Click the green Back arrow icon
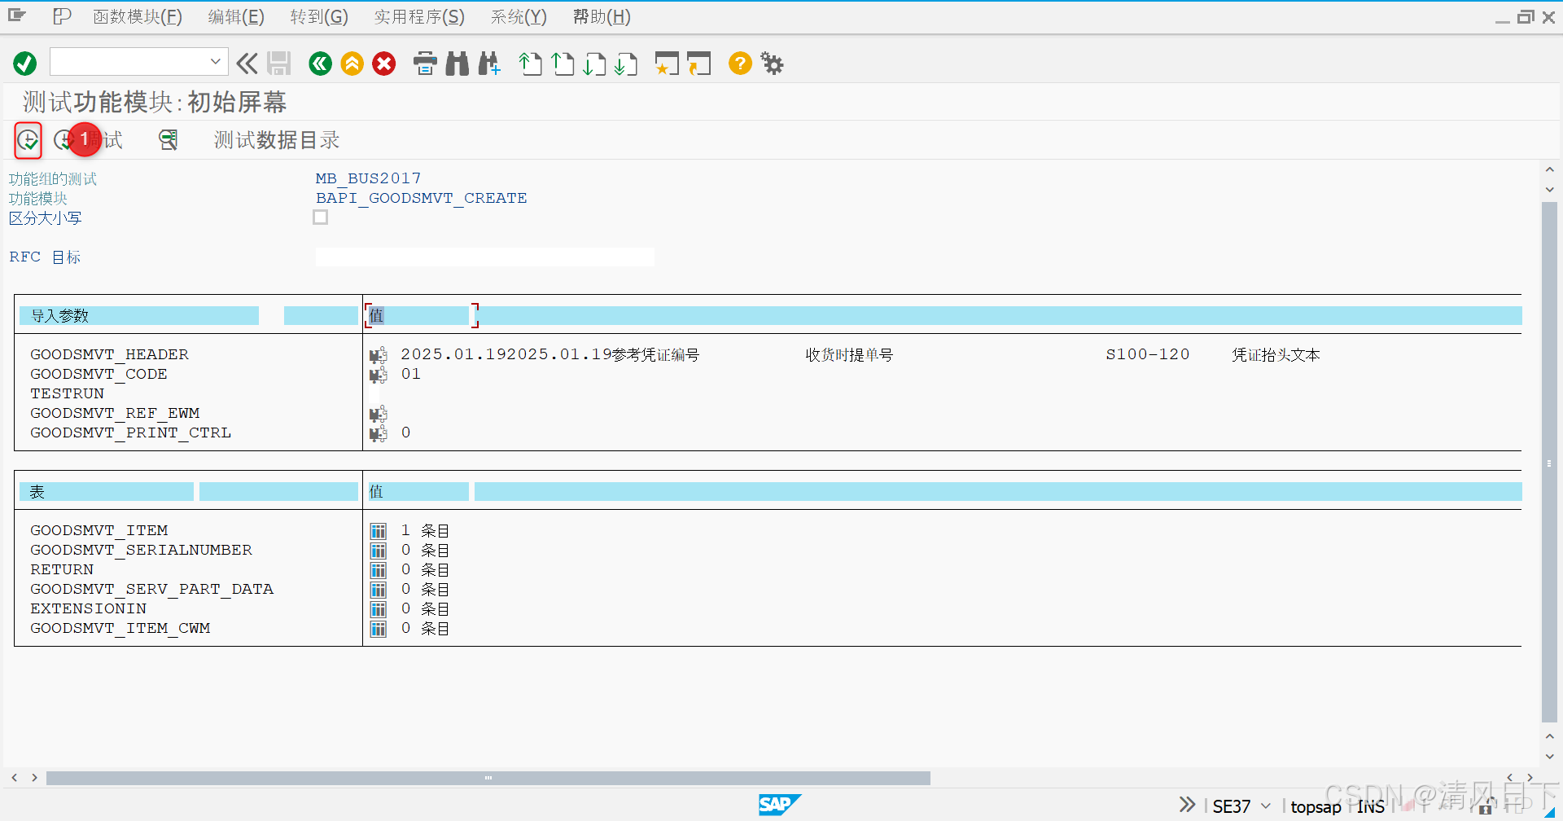The image size is (1563, 821). pyautogui.click(x=320, y=64)
